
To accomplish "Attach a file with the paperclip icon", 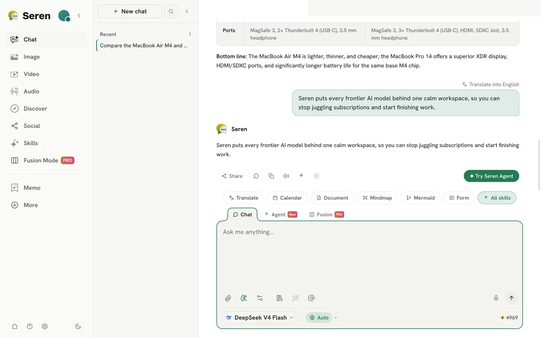I will (228, 298).
